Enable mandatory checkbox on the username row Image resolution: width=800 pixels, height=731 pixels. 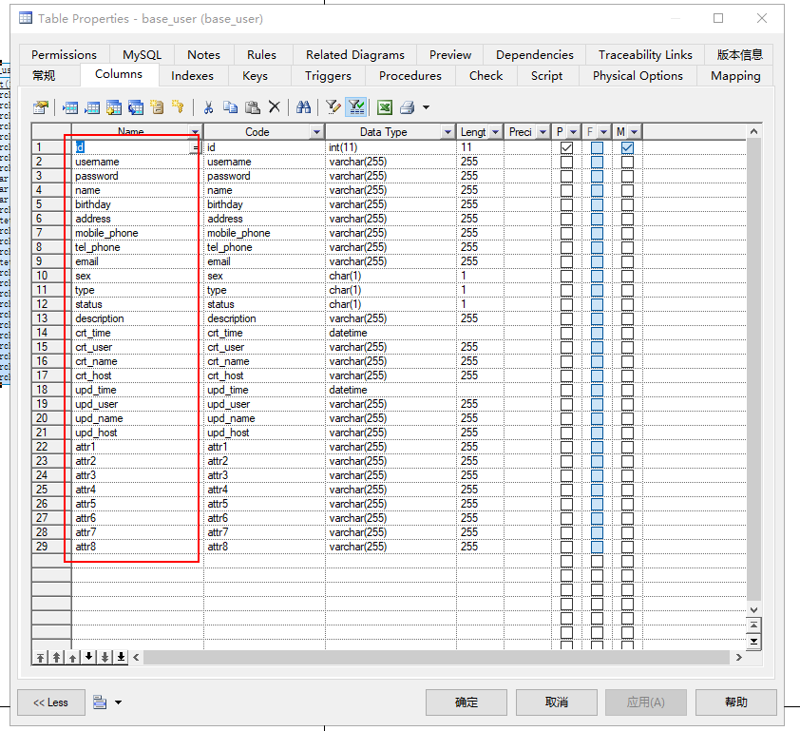(627, 162)
